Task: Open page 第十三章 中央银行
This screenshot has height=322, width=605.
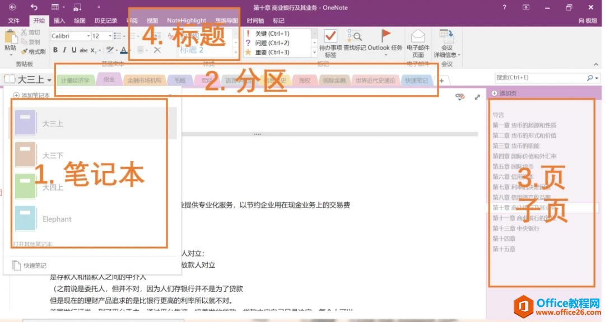Action: point(516,229)
